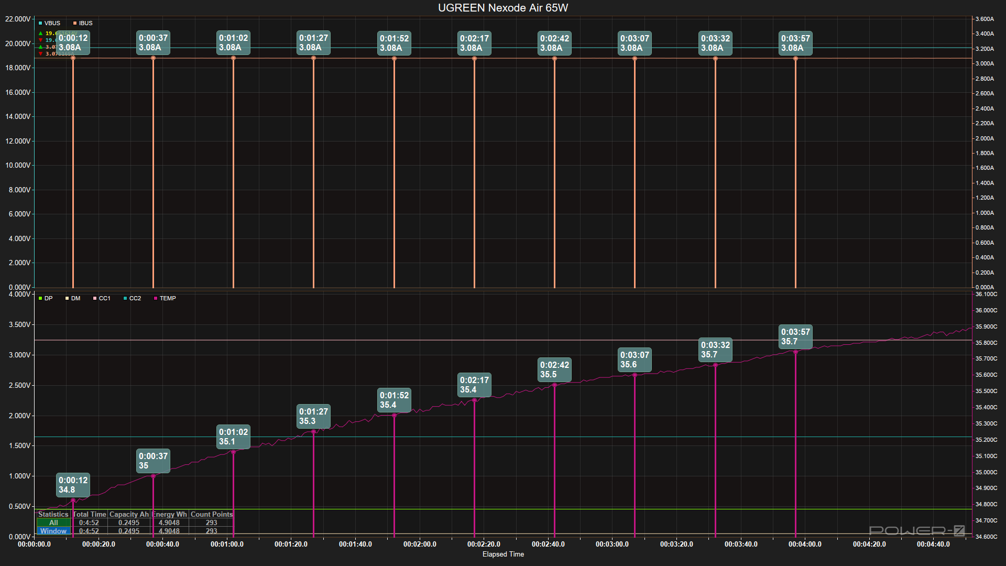Click the 00:01:00.0 time axis tick label
This screenshot has width=1006, height=566.
(x=227, y=544)
